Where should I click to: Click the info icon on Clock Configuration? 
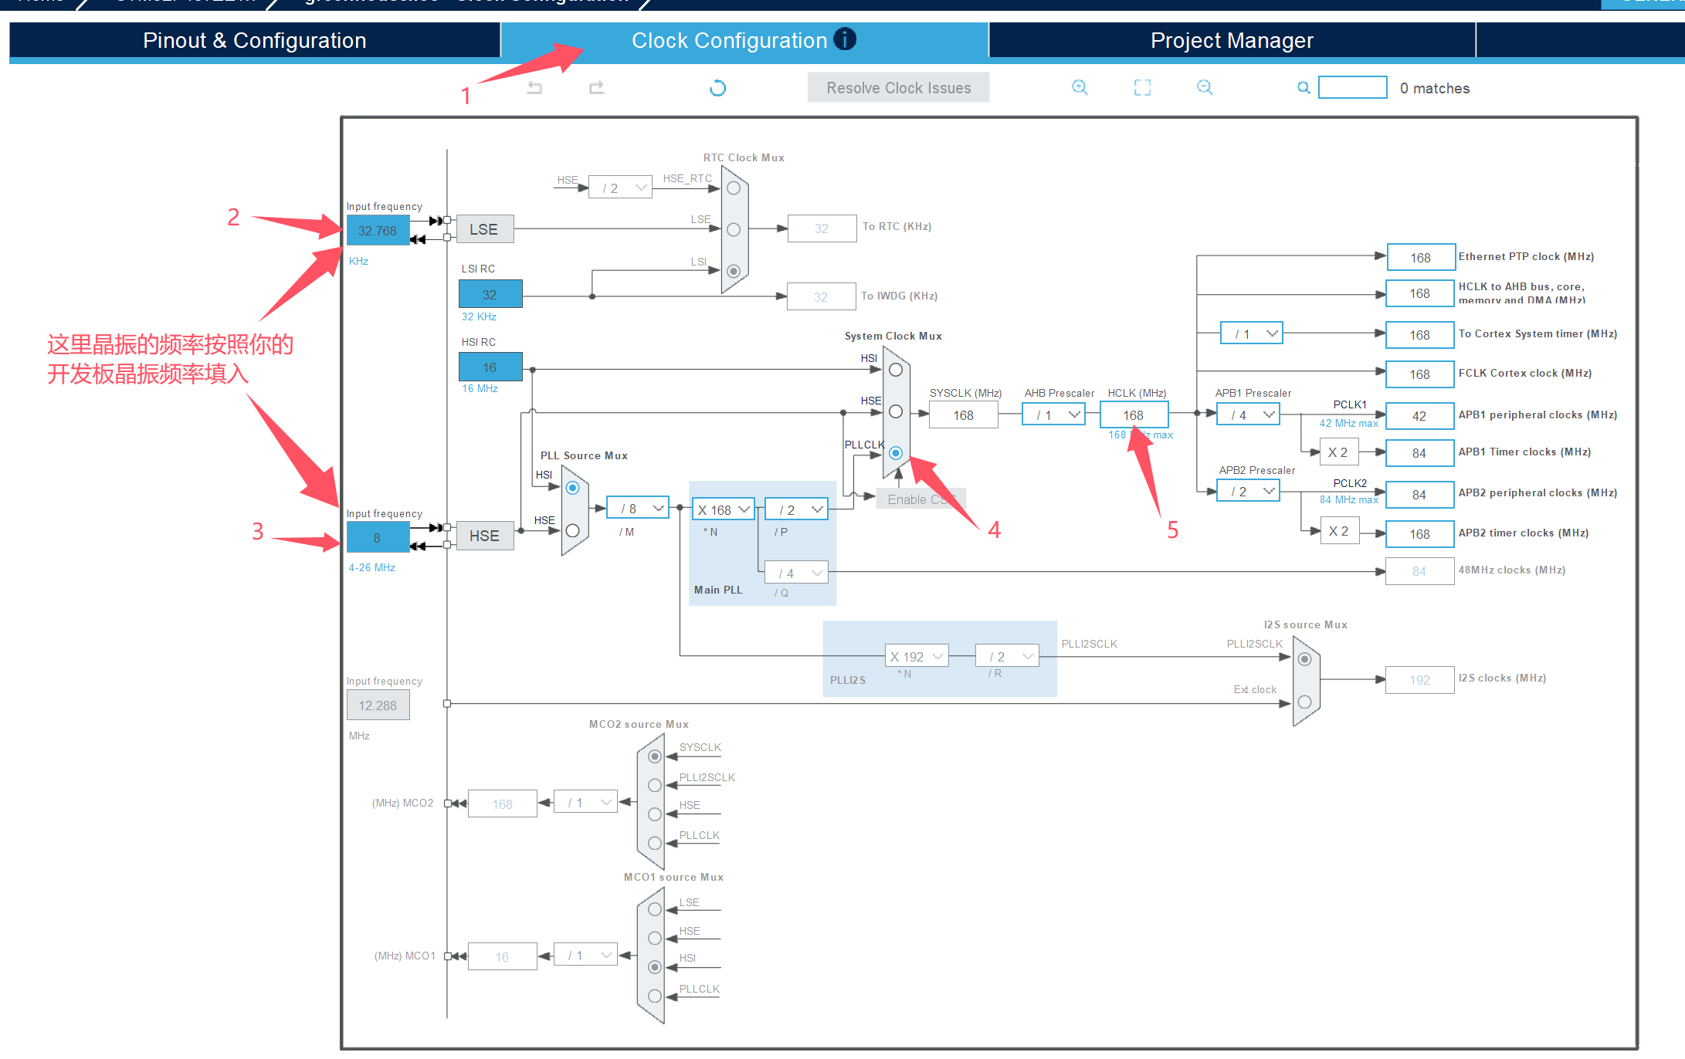point(846,39)
